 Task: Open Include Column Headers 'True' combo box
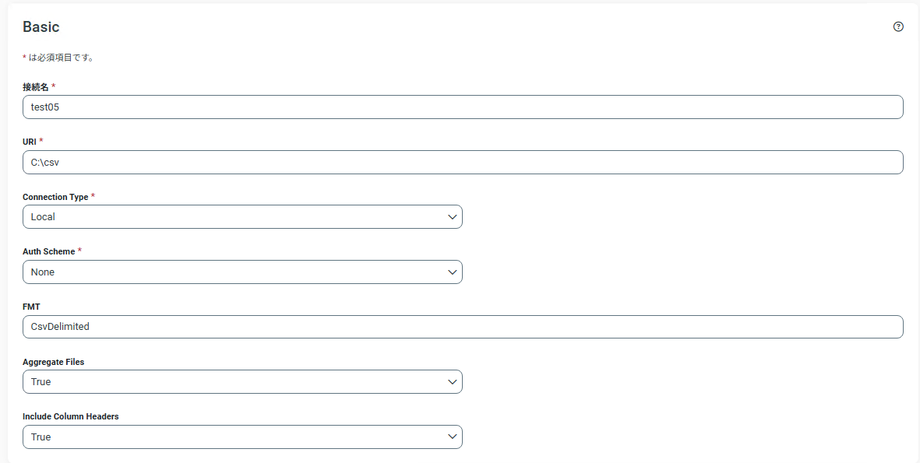click(x=242, y=437)
